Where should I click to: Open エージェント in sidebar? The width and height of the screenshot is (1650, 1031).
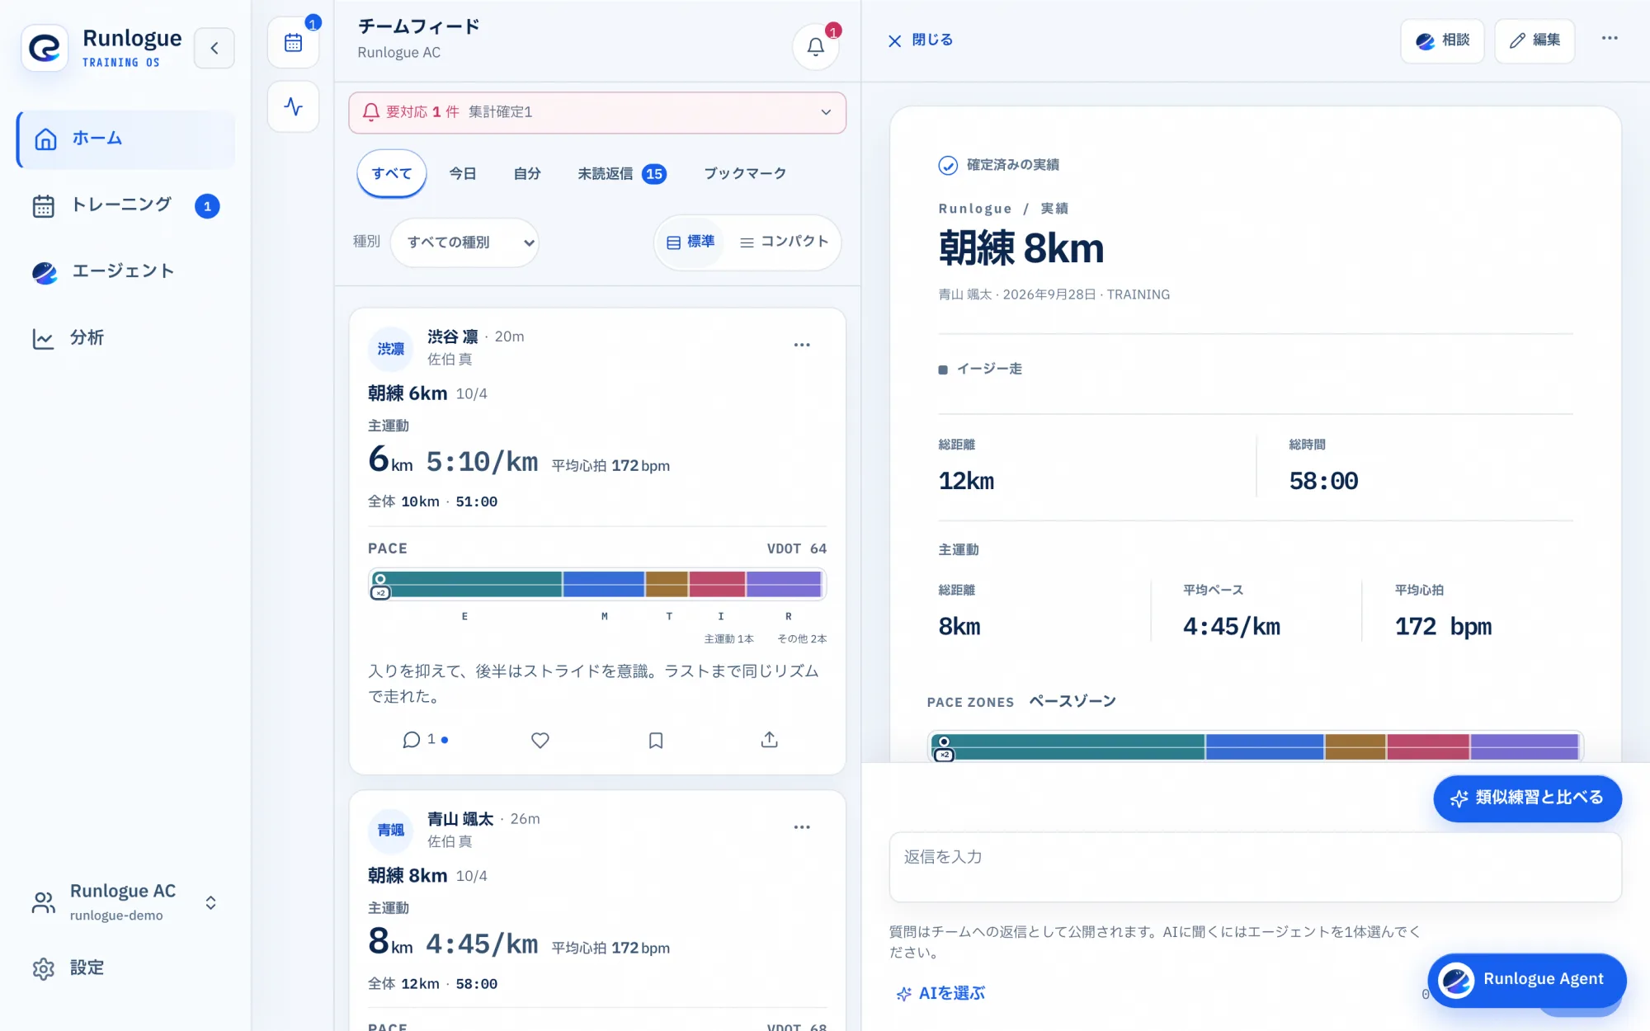click(x=125, y=271)
